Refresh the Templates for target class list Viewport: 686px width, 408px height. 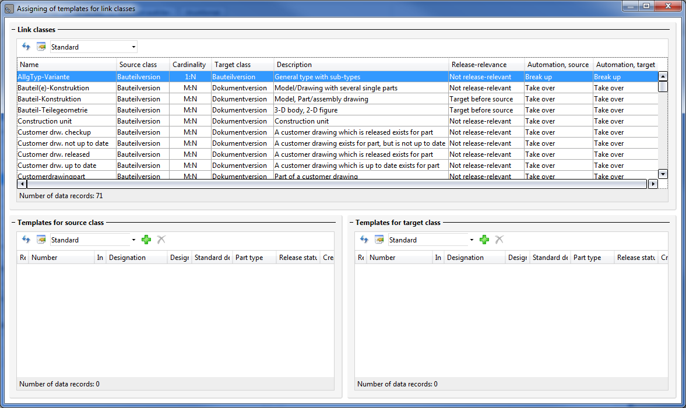click(364, 240)
